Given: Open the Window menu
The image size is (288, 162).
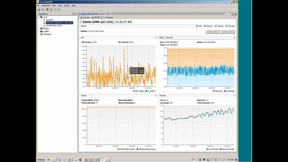Looking at the screenshot, I should [x=67, y=6].
